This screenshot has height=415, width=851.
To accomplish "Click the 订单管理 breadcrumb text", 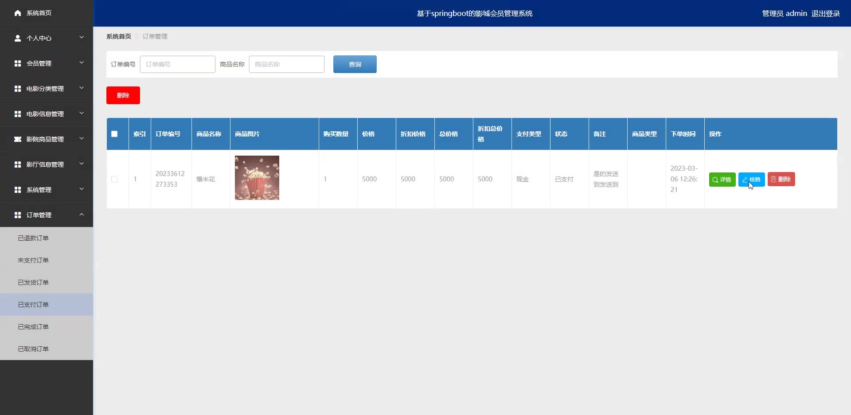I will (155, 36).
